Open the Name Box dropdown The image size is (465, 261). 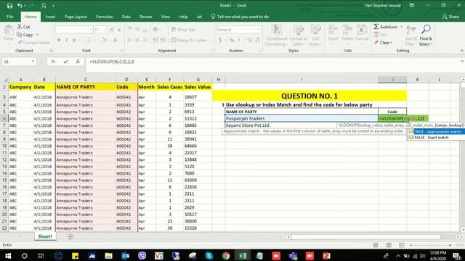(x=33, y=62)
